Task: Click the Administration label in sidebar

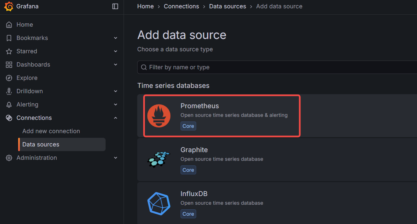Action: click(x=37, y=158)
